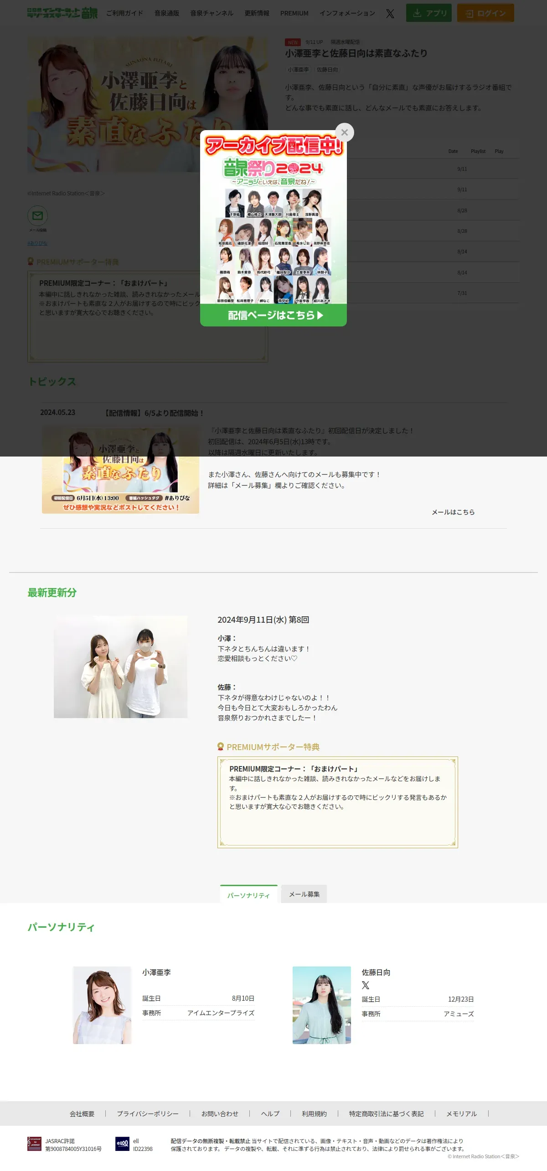Open 更新情報 menu item
The image size is (547, 1171).
click(x=257, y=13)
